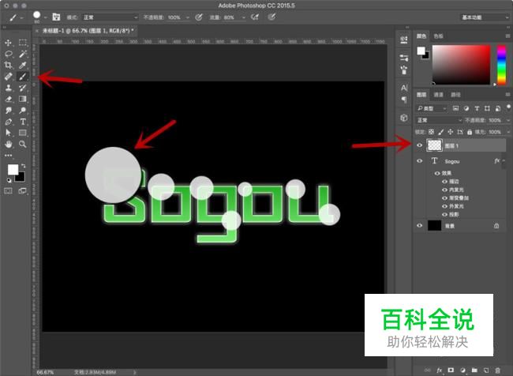Open the layer filter type dropdown

pyautogui.click(x=432, y=108)
